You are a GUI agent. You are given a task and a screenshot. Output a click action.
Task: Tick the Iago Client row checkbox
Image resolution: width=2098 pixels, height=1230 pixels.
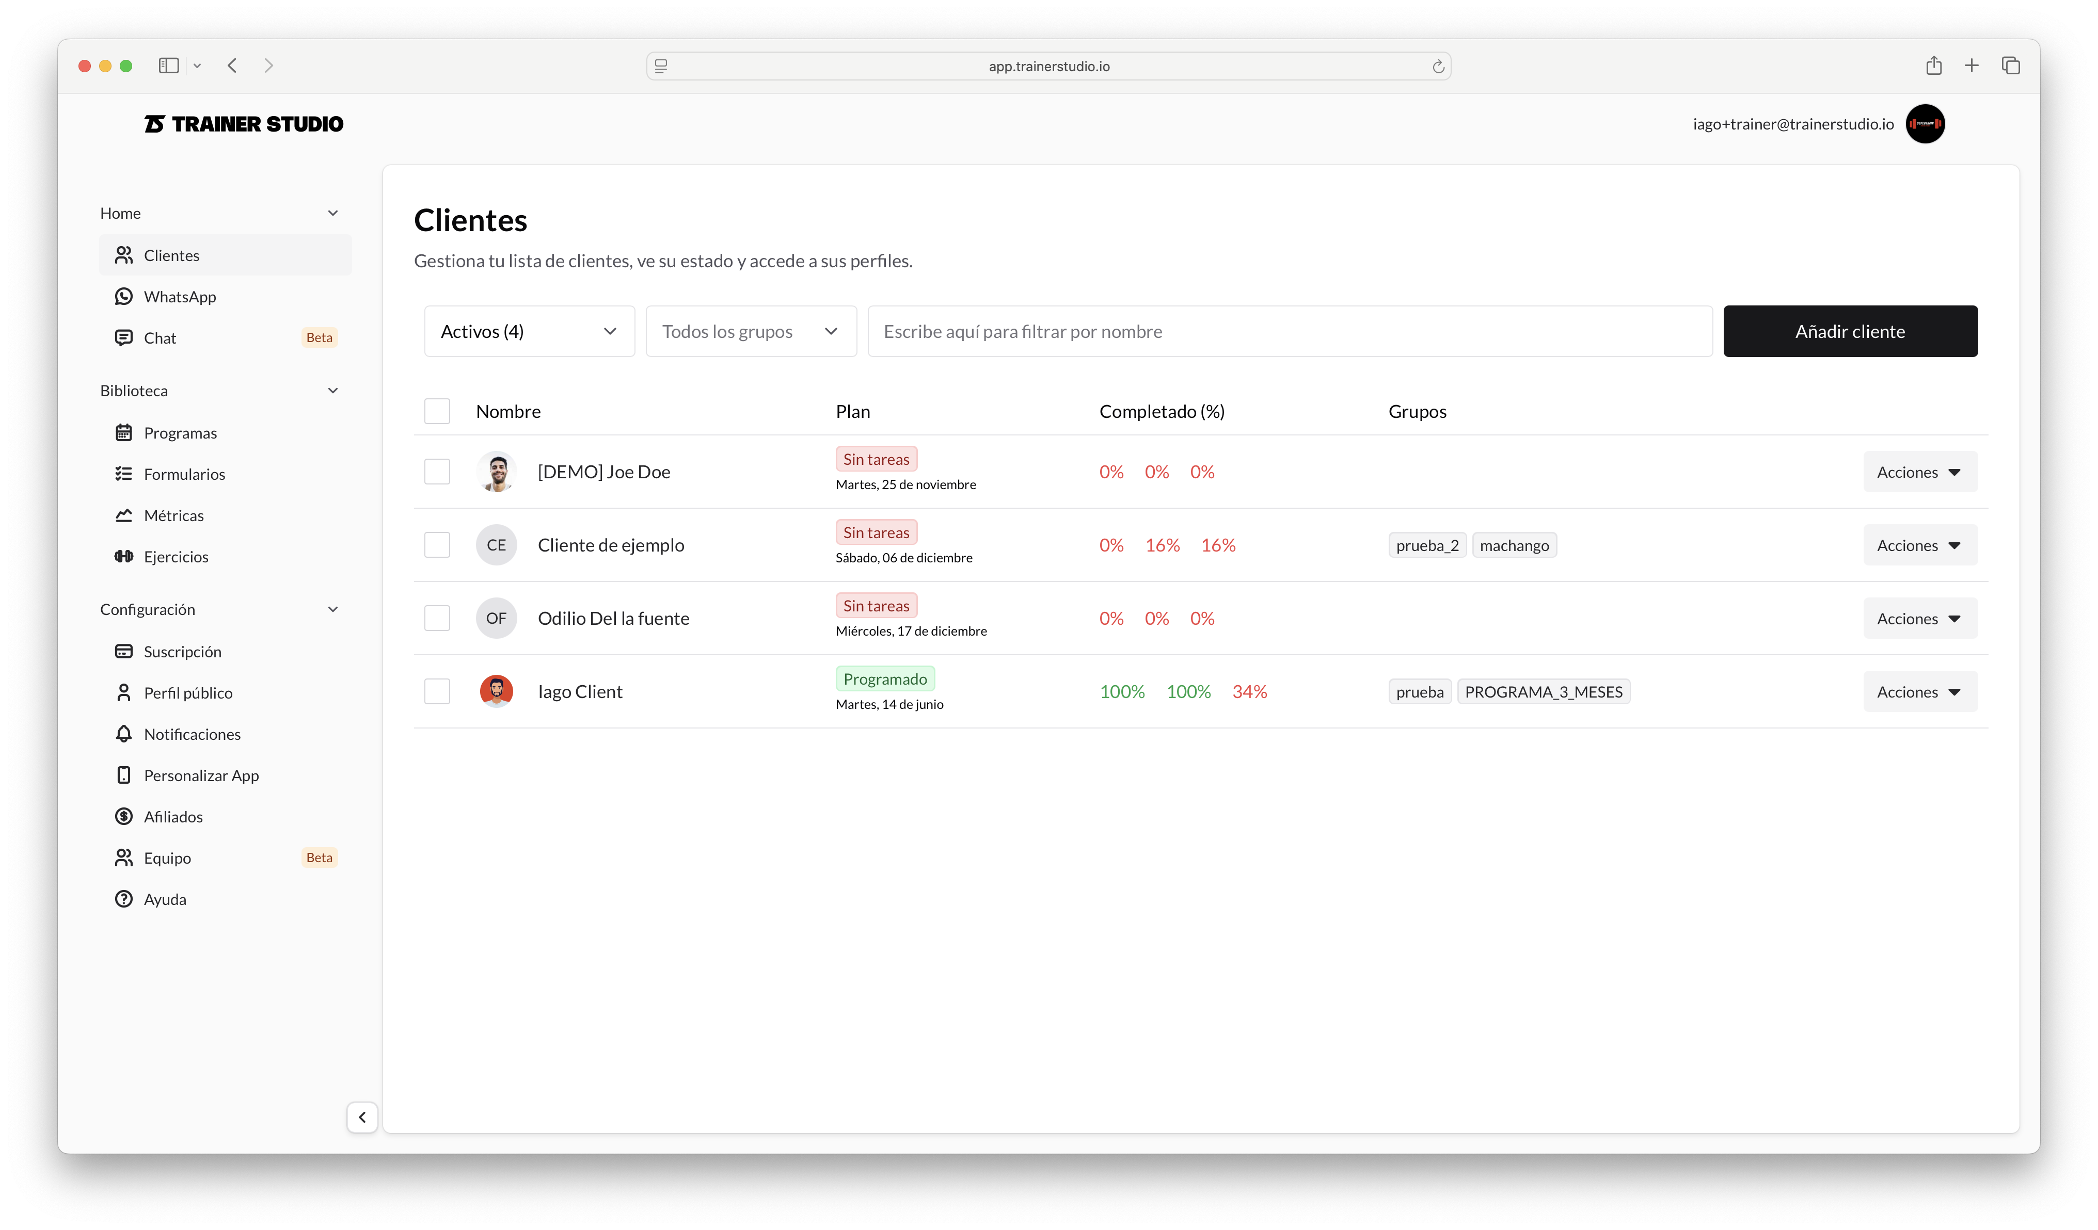point(437,691)
